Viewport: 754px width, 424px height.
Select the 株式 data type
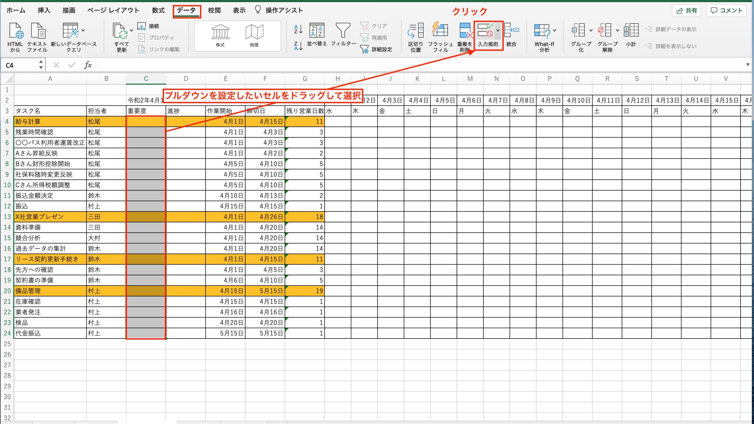[x=220, y=36]
